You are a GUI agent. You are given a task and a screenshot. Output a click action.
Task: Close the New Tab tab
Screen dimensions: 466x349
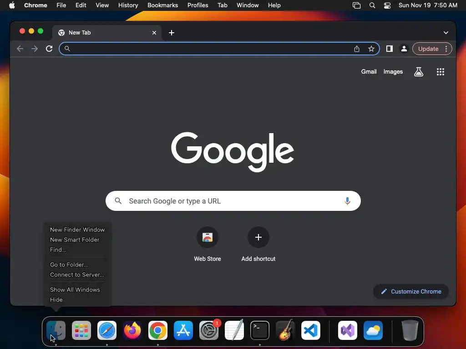tap(154, 33)
